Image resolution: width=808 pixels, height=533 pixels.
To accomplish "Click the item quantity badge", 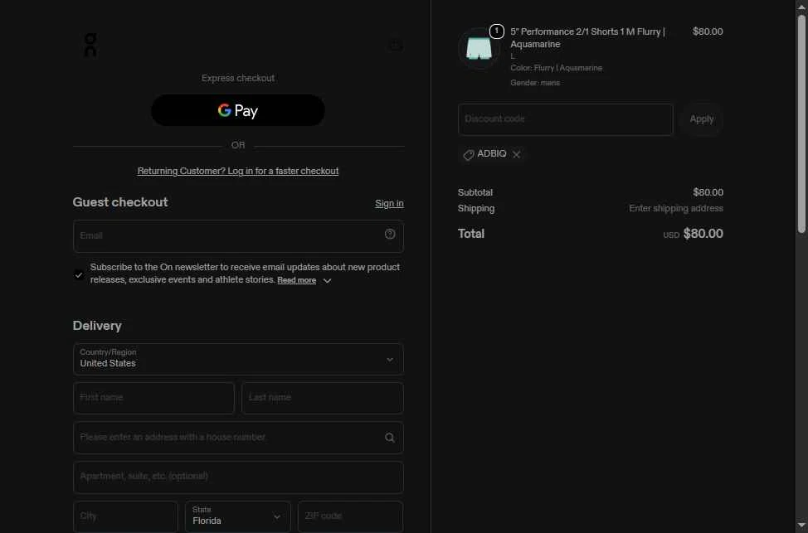I will (x=497, y=31).
